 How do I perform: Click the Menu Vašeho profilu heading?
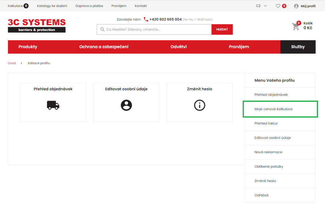click(x=274, y=80)
